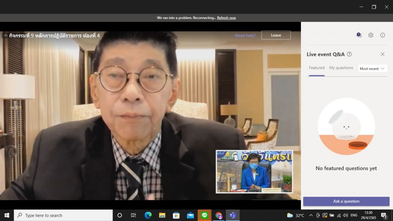Image resolution: width=393 pixels, height=221 pixels.
Task: Open the Q&A panel icon
Action: (x=359, y=35)
